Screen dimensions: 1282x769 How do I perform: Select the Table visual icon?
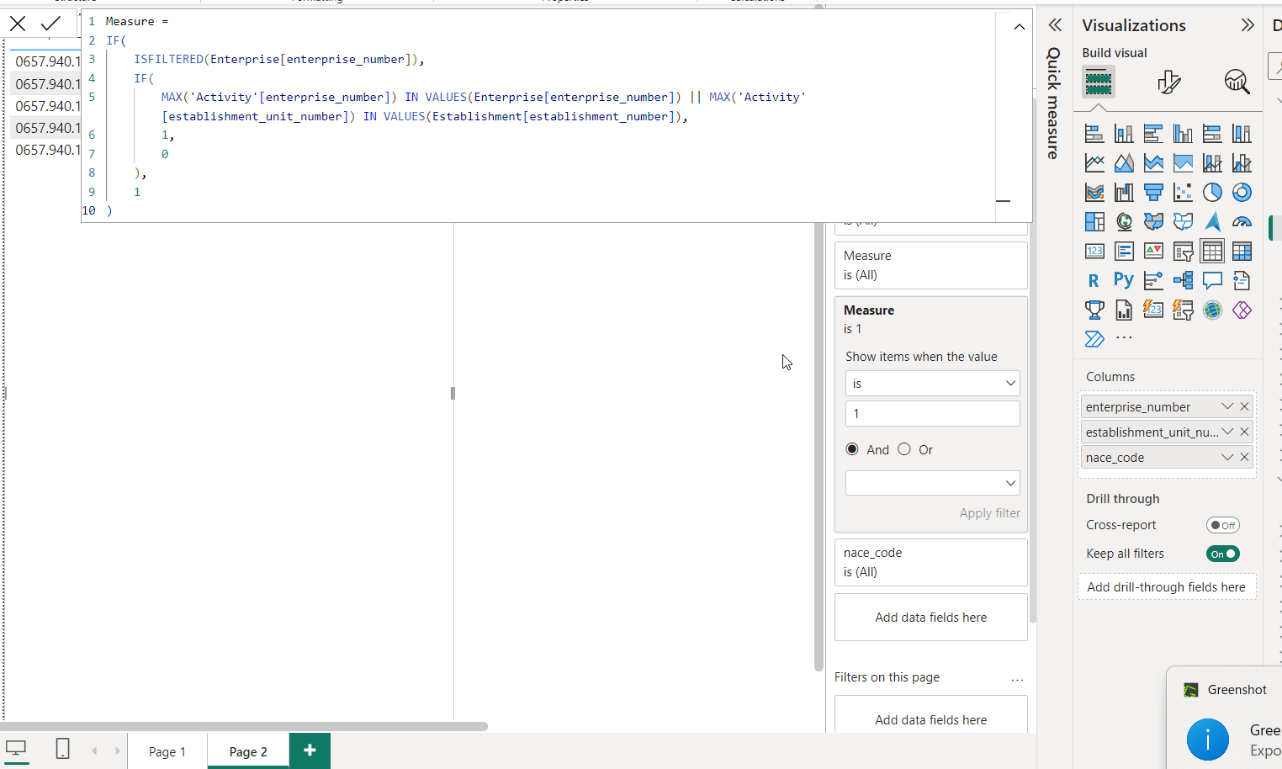pos(1212,252)
